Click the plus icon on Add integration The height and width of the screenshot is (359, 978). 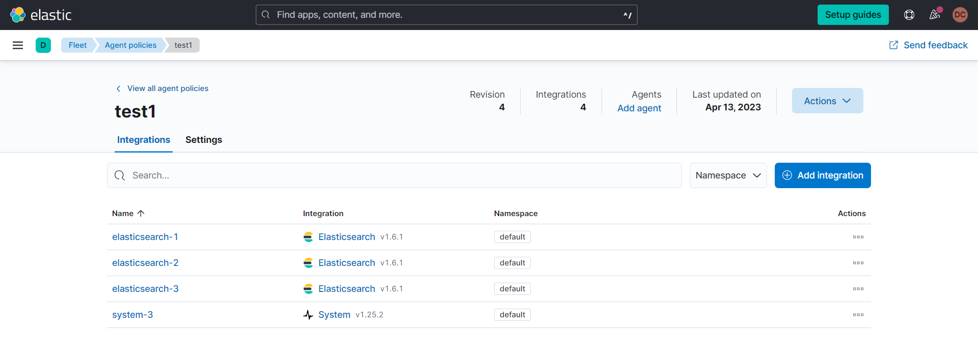tap(787, 175)
